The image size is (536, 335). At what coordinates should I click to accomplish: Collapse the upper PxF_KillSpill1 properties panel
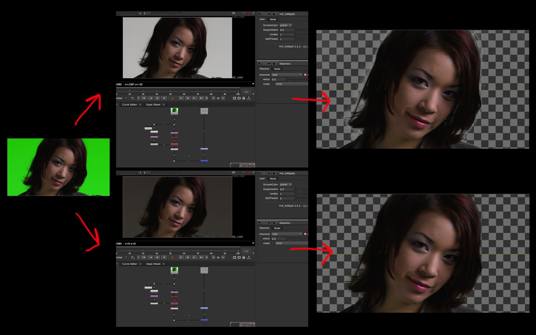point(259,14)
